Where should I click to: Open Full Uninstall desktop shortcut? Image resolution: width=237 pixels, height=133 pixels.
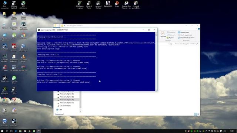point(14,68)
